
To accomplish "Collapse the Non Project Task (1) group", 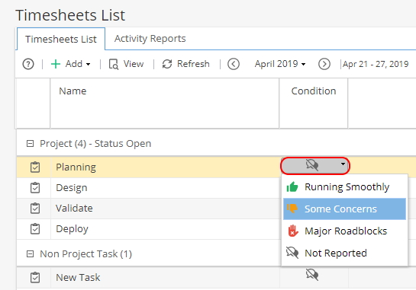I will [31, 254].
